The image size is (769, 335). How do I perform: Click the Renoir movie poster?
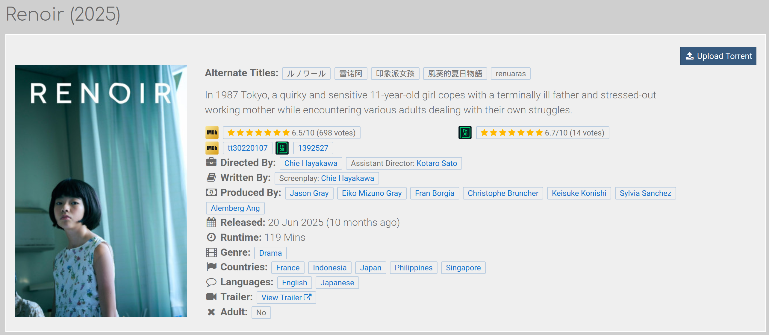pyautogui.click(x=101, y=191)
